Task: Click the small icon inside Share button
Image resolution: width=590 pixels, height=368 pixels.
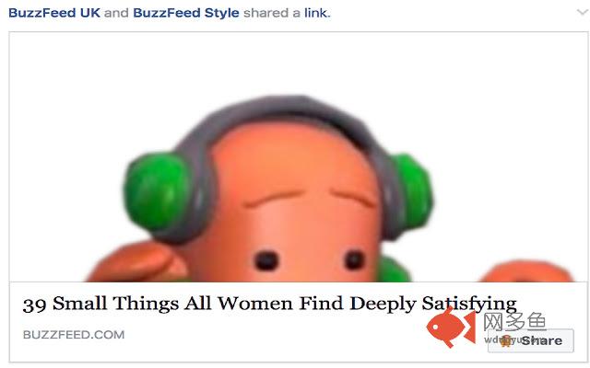Action: pyautogui.click(x=506, y=340)
